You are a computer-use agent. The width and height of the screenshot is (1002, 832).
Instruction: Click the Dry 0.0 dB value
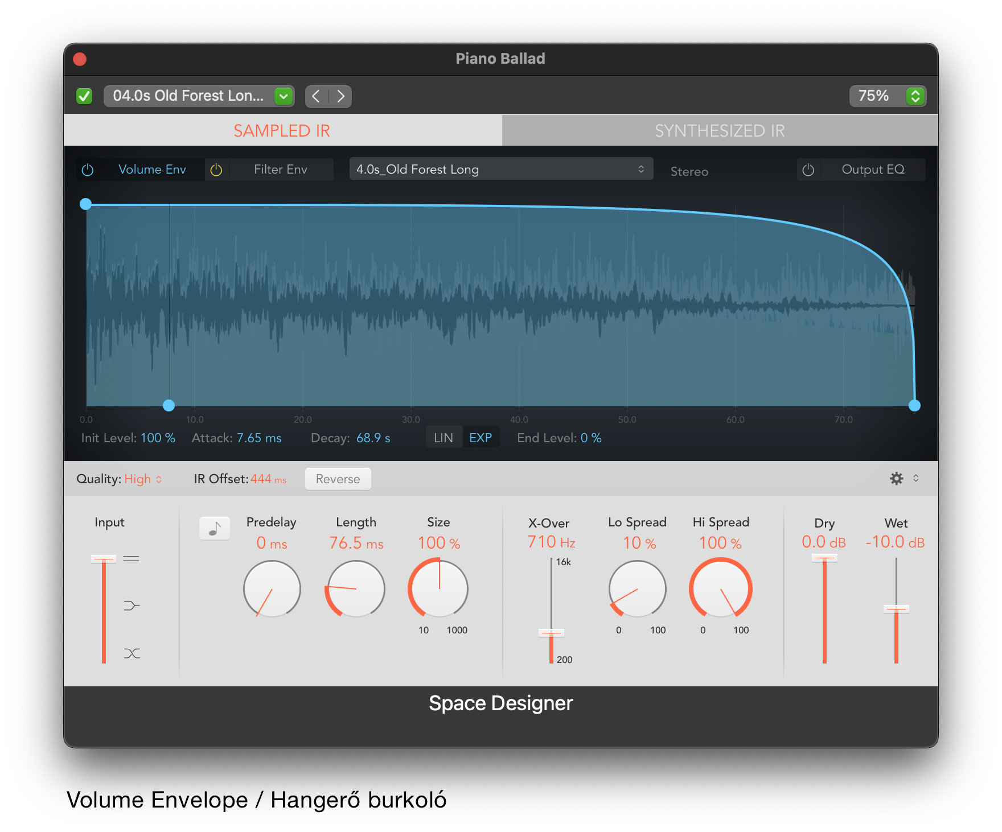click(x=824, y=542)
